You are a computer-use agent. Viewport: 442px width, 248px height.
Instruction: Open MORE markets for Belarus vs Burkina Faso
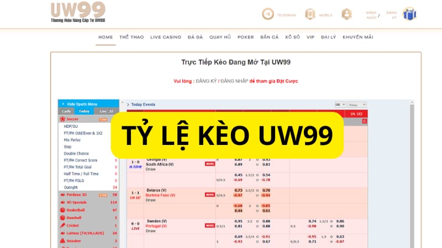pyautogui.click(x=210, y=195)
